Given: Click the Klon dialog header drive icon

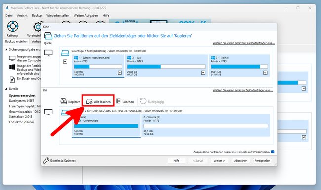Looking at the screenshot, I should coord(48,36).
